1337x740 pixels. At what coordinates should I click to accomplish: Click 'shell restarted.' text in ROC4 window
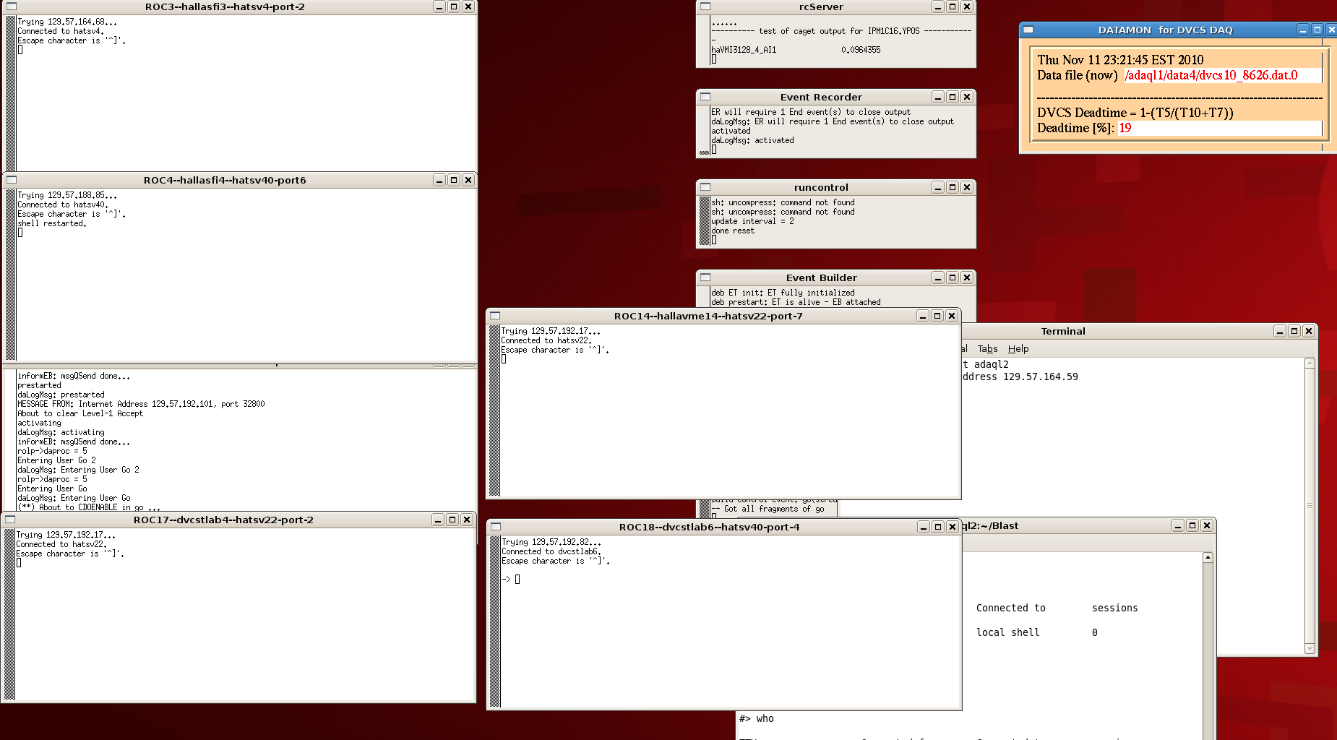(x=52, y=223)
